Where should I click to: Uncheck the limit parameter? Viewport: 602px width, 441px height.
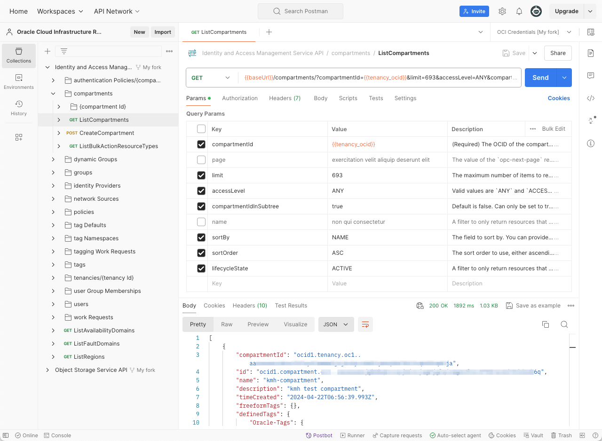pos(201,175)
